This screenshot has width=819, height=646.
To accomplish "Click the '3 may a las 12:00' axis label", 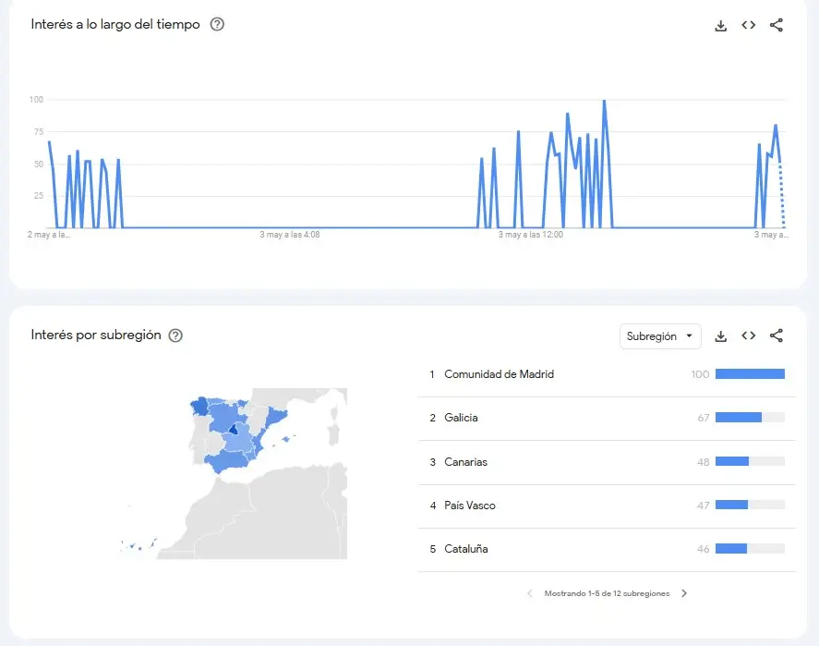I will pos(530,235).
